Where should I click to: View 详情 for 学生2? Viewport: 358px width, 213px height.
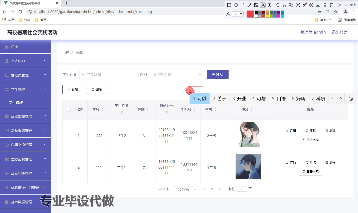click(291, 131)
